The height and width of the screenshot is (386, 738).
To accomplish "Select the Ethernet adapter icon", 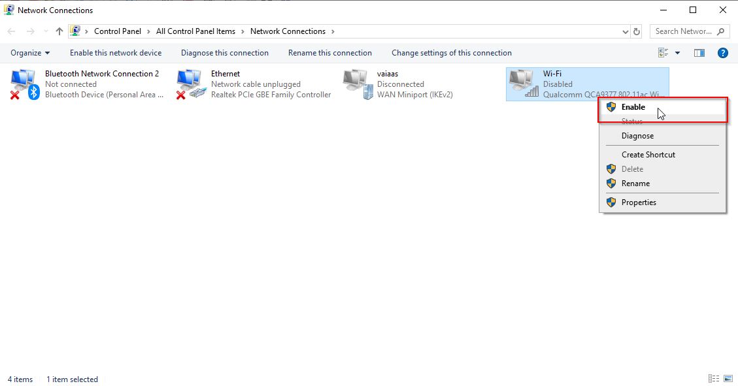I will pyautogui.click(x=190, y=82).
